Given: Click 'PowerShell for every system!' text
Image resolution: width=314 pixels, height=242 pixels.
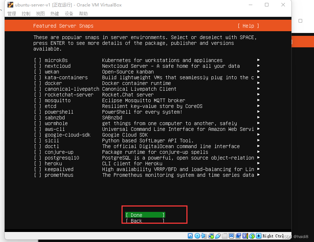Looking at the screenshot, I should (x=142, y=112).
